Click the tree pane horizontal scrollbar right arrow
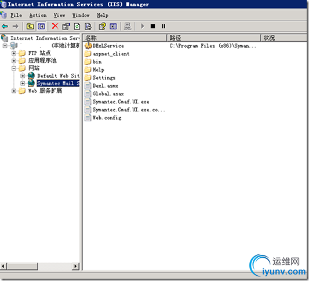 click(75, 266)
